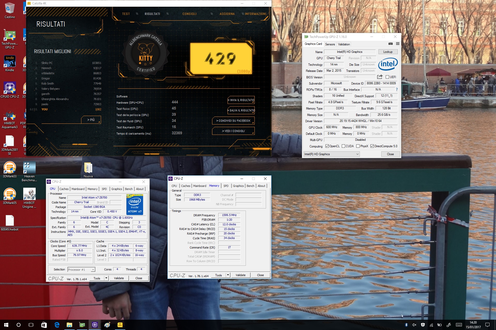The height and width of the screenshot is (330, 496).
Task: Click the YOU leaderboard row
Action: click(x=66, y=109)
